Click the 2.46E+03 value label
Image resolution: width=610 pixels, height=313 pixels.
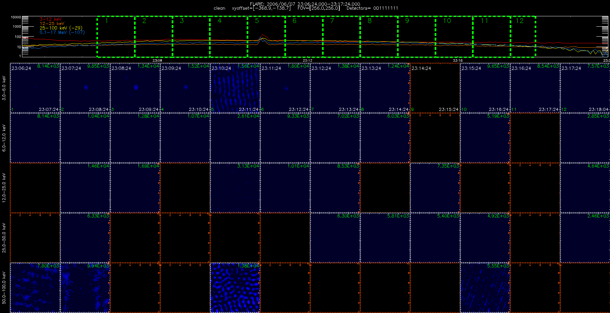(x=598, y=216)
